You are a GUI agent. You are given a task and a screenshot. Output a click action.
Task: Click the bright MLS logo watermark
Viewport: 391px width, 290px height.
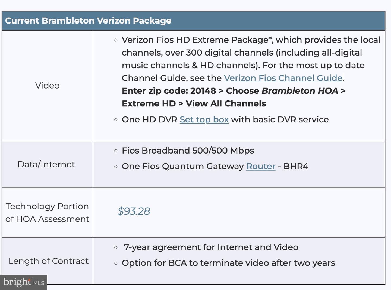pyautogui.click(x=24, y=282)
